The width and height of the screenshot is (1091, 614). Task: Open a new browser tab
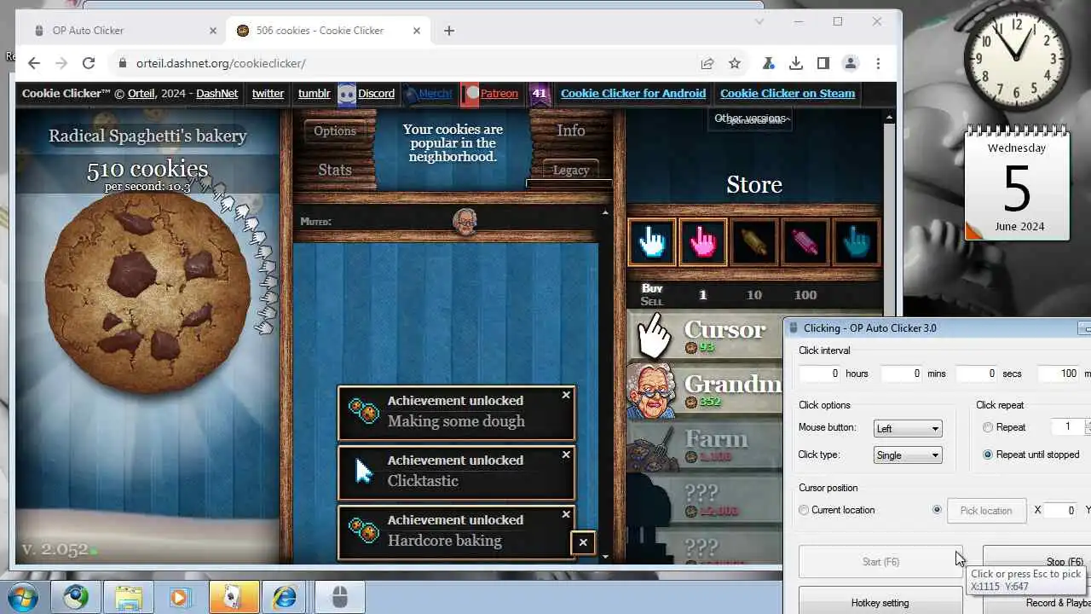[449, 31]
